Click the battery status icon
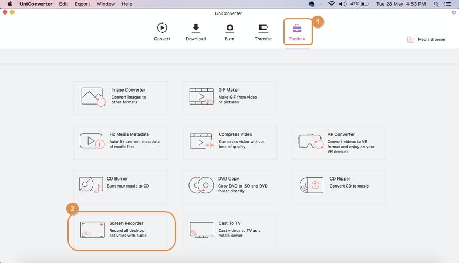This screenshot has height=263, width=459. click(x=365, y=4)
